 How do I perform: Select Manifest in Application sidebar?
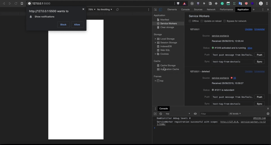tap(165, 20)
